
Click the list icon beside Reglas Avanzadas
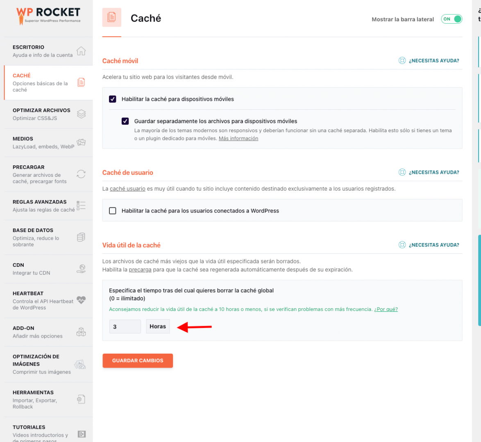click(x=81, y=206)
